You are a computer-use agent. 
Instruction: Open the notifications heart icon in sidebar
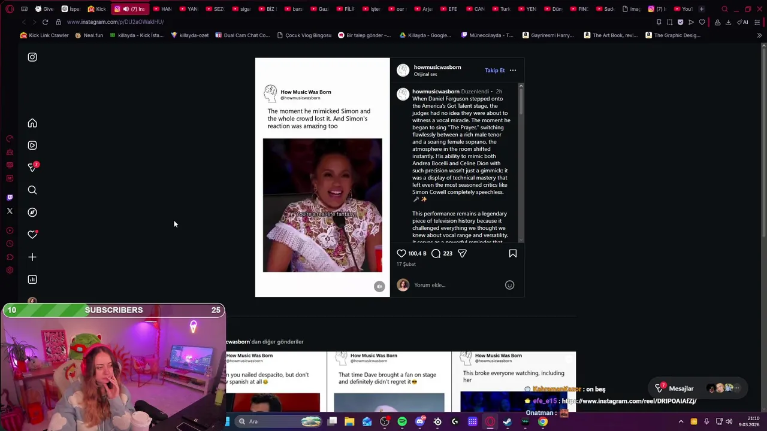click(x=32, y=235)
